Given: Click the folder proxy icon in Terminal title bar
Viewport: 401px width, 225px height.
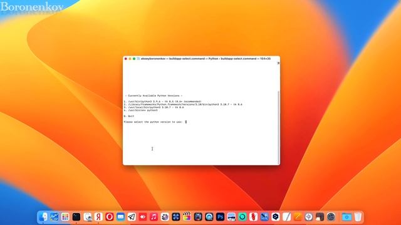Looking at the screenshot, I should click(x=138, y=59).
